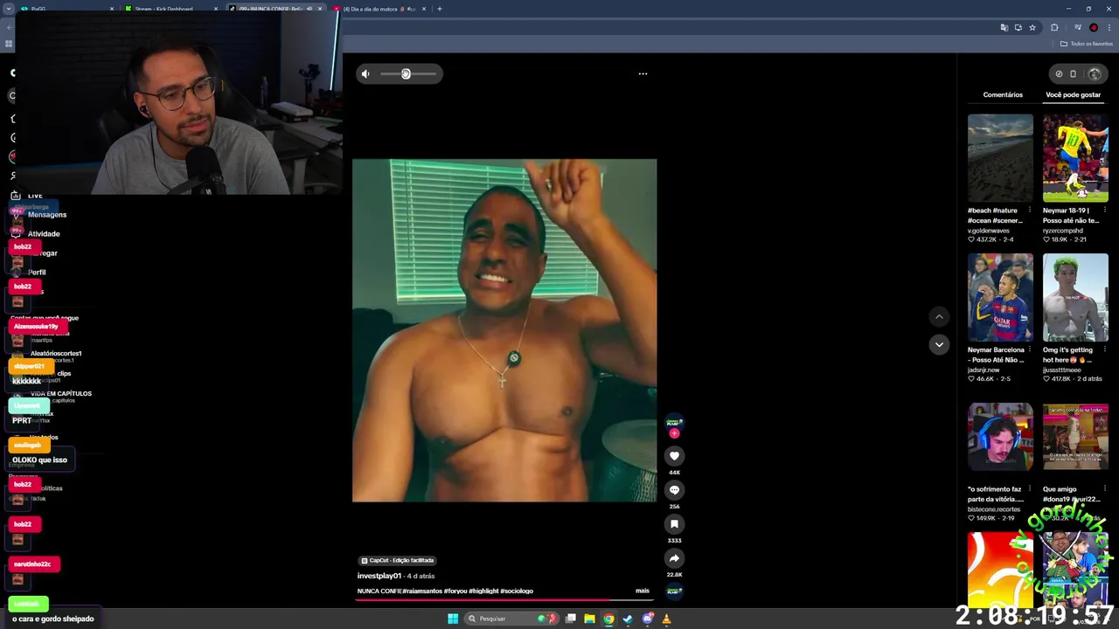1119x629 pixels.
Task: Open the phone app icon in top-right pill
Action: coord(1074,74)
